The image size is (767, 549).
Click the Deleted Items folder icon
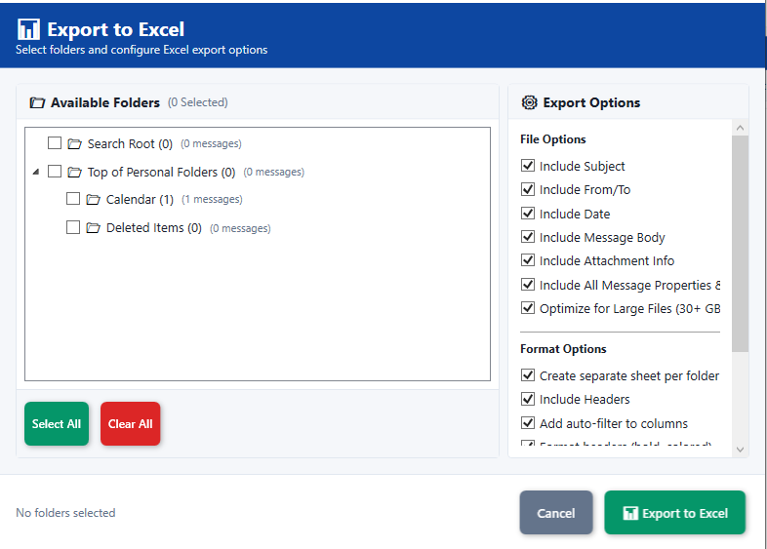click(93, 228)
